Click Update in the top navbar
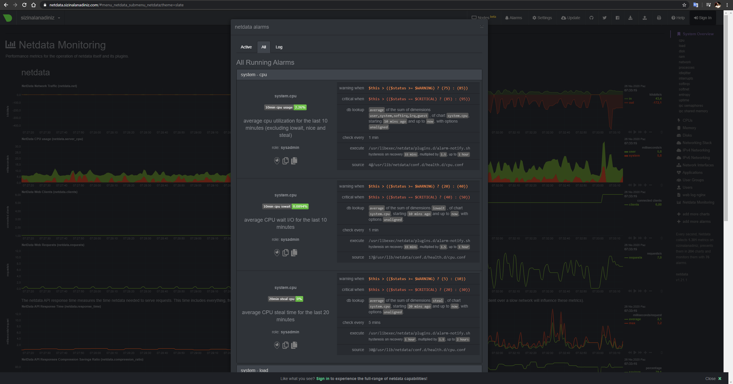 [571, 18]
